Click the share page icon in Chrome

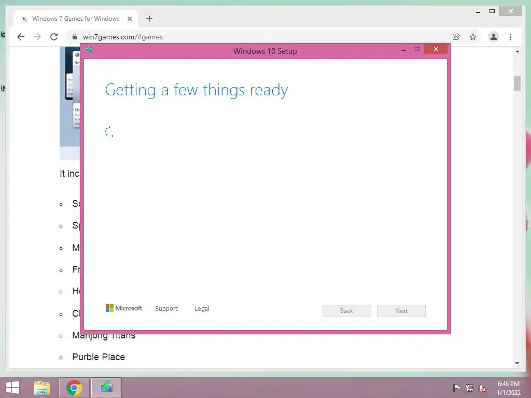coord(456,37)
